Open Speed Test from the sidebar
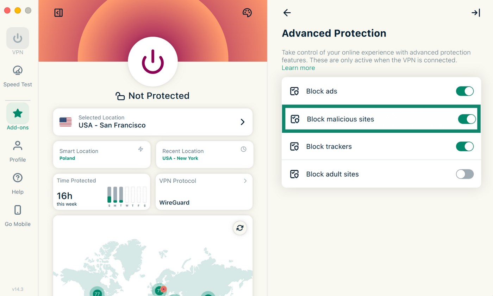 [18, 76]
